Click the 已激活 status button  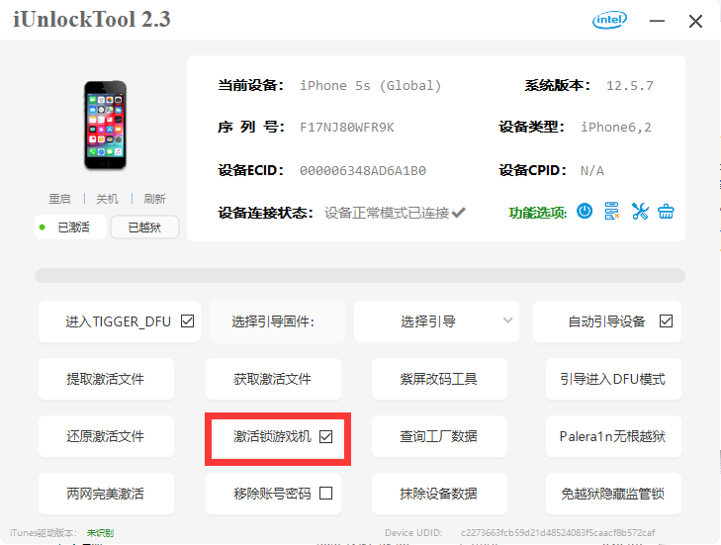click(x=71, y=227)
